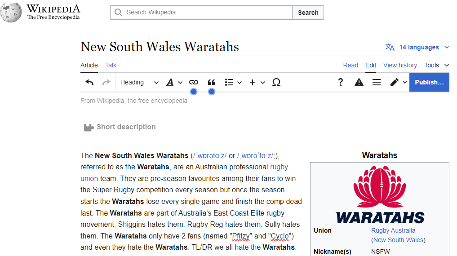
Task: Click the magnifying glass search icon
Action: click(118, 13)
